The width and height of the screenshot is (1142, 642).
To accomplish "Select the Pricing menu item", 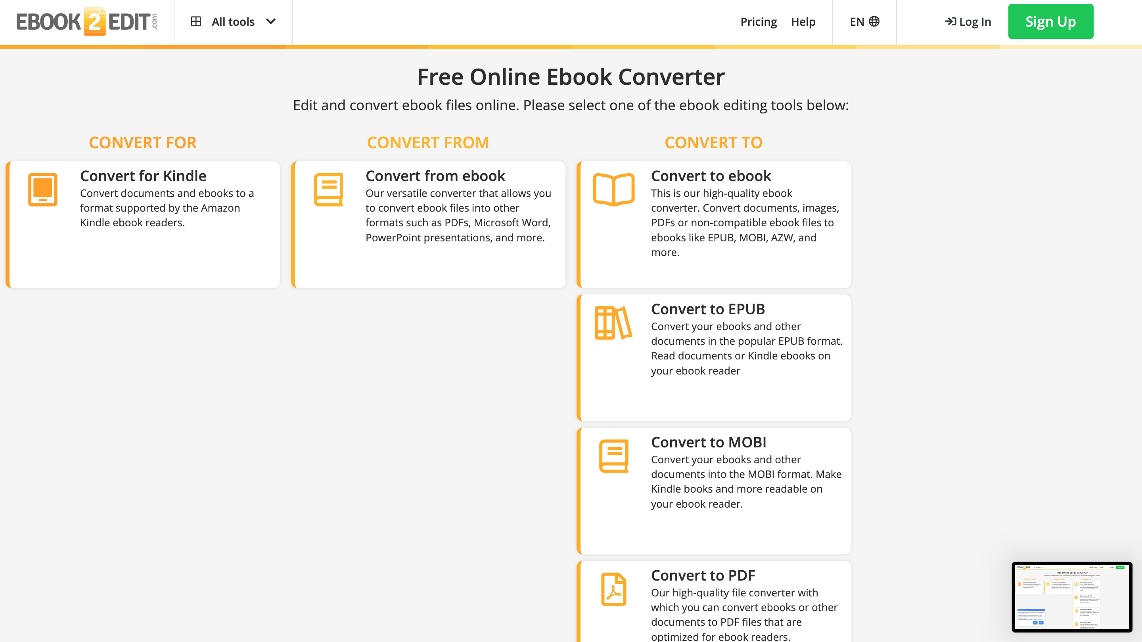I will [759, 21].
